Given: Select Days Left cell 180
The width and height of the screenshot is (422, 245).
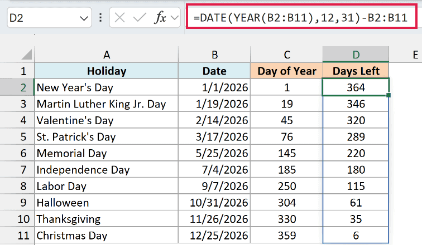Looking at the screenshot, I should pyautogui.click(x=356, y=170).
